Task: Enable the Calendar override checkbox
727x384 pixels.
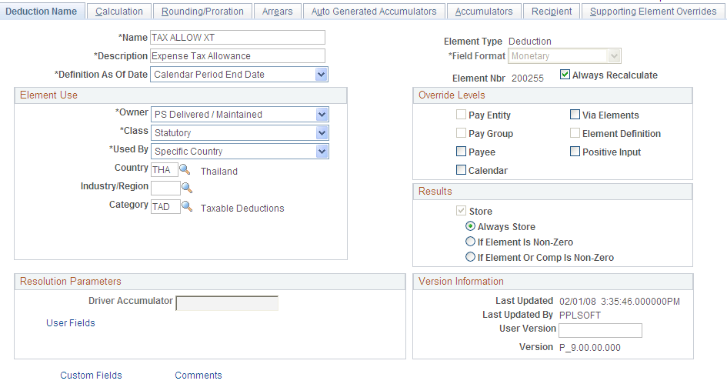Action: tap(461, 170)
